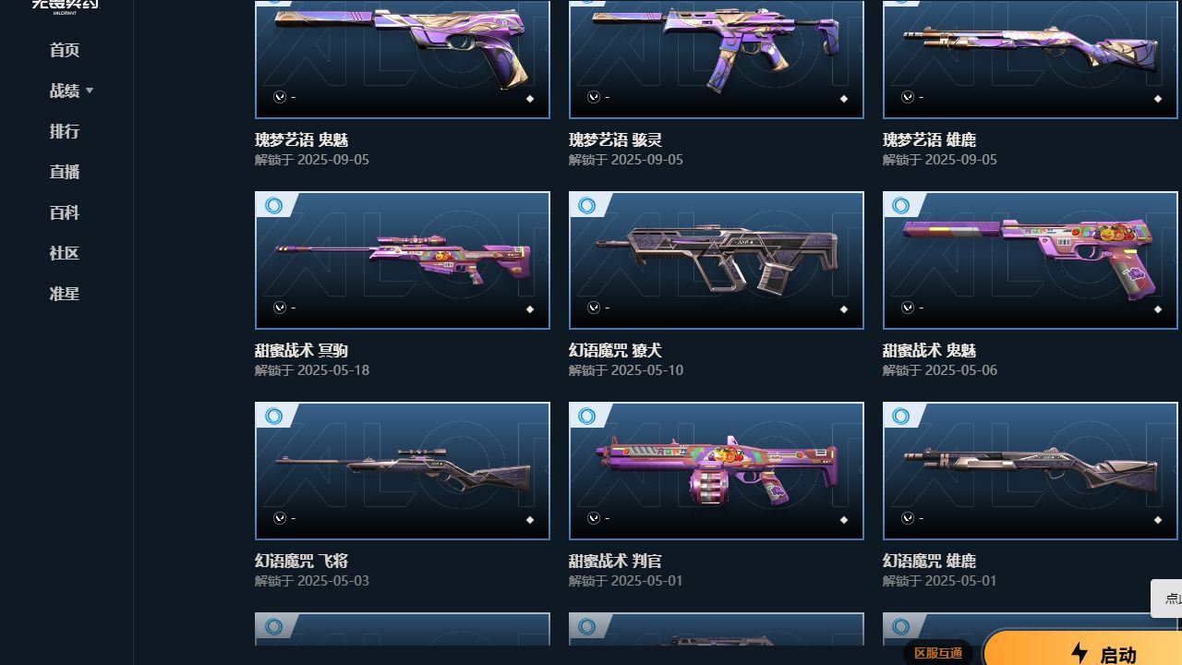Open the 直播 live stream section
Viewport: 1182px width, 665px height.
coord(65,172)
